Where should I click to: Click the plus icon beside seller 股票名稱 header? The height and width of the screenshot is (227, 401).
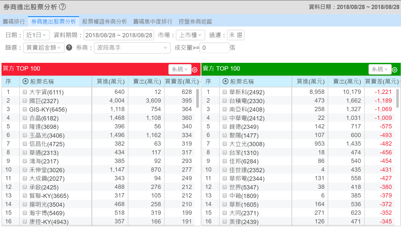click(x=225, y=81)
